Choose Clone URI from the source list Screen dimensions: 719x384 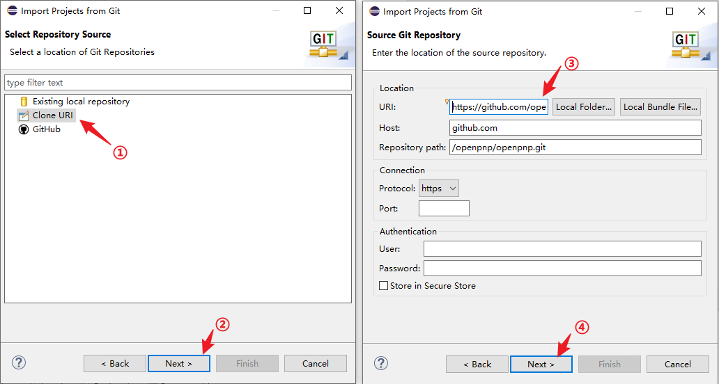coord(53,115)
